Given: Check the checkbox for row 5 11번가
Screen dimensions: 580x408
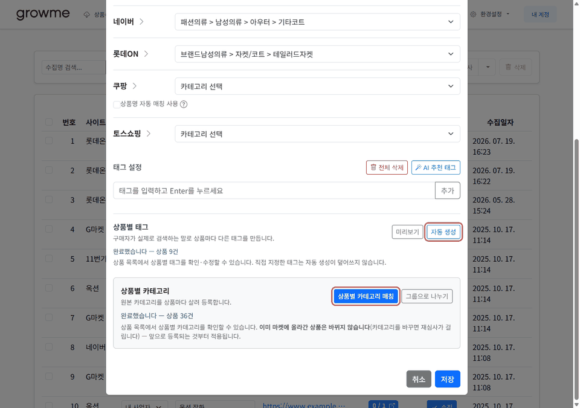Looking at the screenshot, I should tap(49, 259).
